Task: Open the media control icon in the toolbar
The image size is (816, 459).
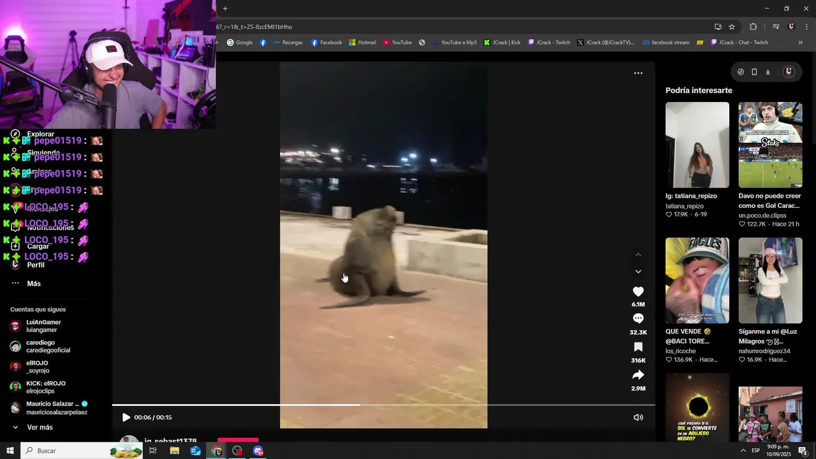Action: pyautogui.click(x=776, y=27)
